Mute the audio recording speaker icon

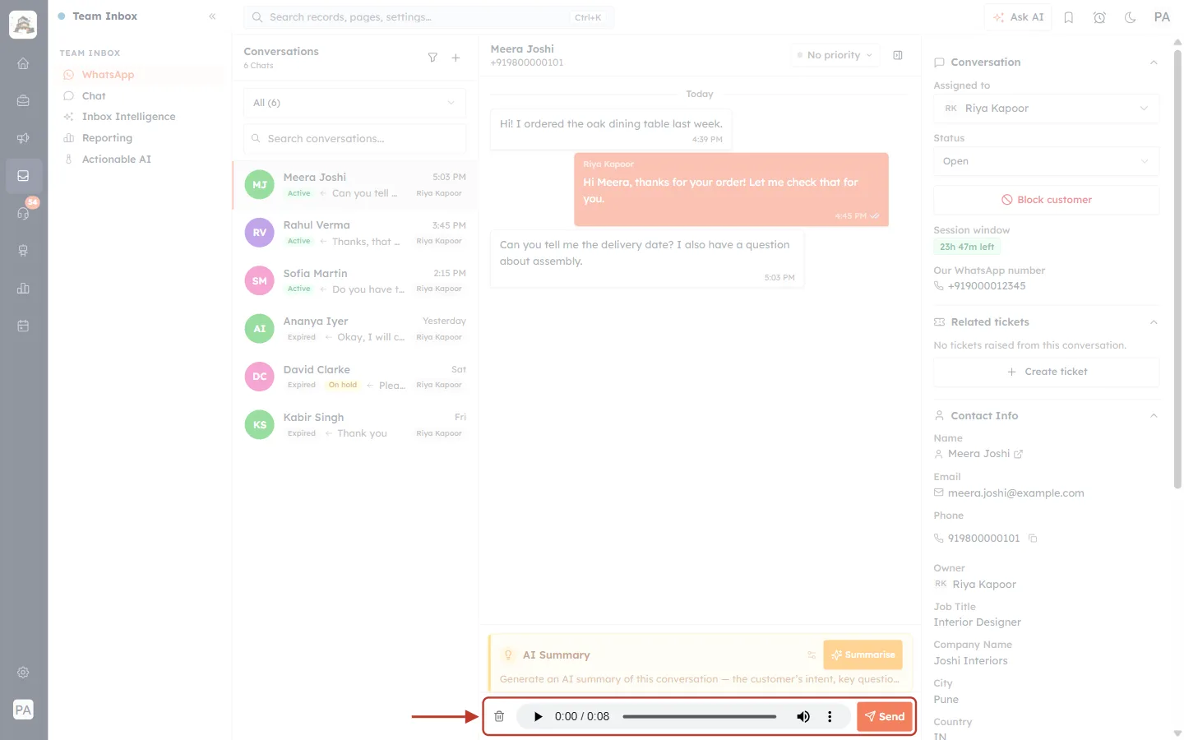tap(803, 716)
